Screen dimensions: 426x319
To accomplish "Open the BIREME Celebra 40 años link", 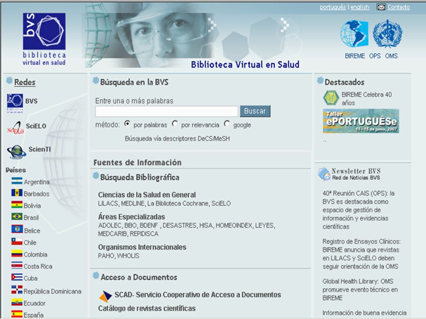I will (x=367, y=99).
